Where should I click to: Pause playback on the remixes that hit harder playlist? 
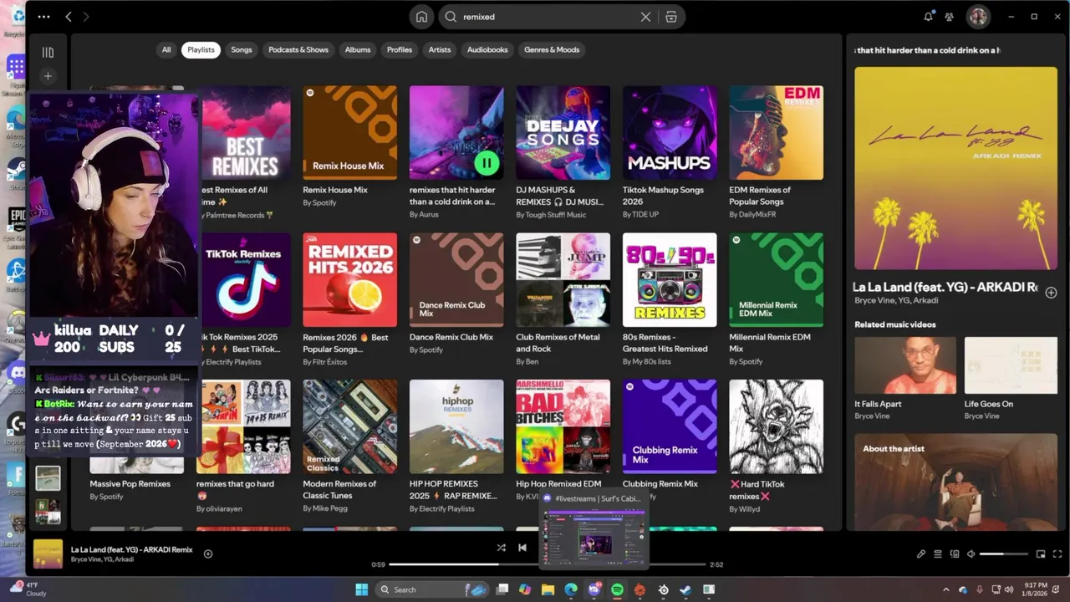487,162
